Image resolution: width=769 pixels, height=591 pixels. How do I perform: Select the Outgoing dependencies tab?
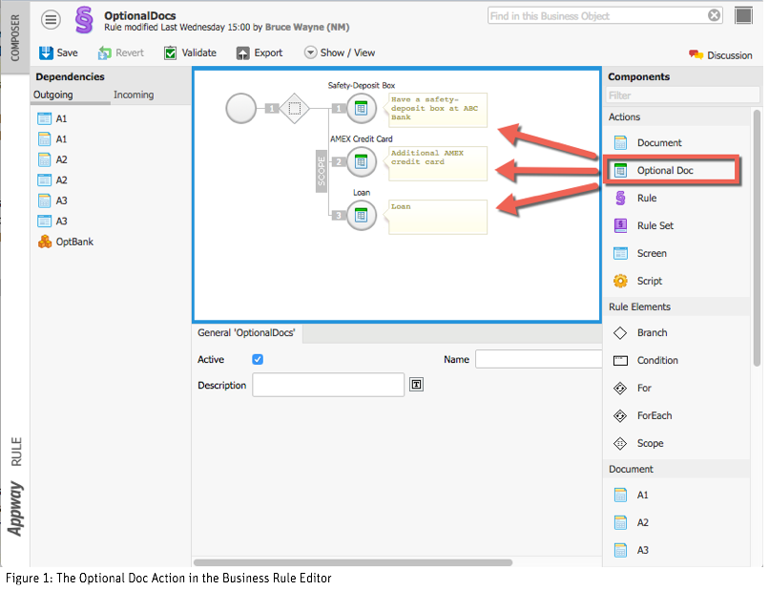click(x=52, y=95)
